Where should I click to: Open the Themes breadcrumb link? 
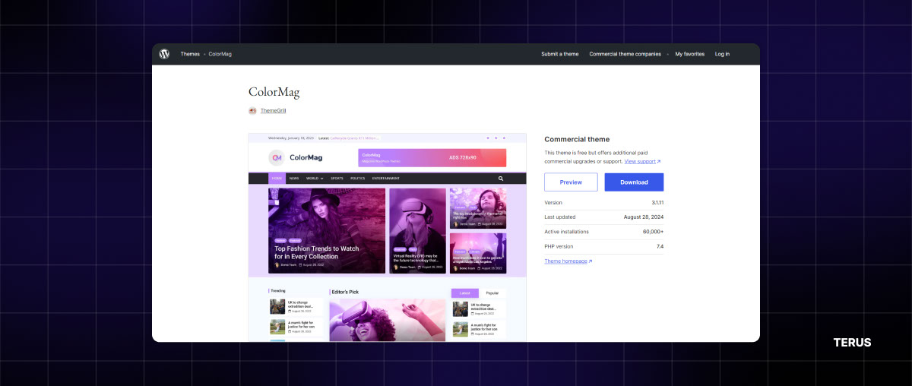point(190,54)
